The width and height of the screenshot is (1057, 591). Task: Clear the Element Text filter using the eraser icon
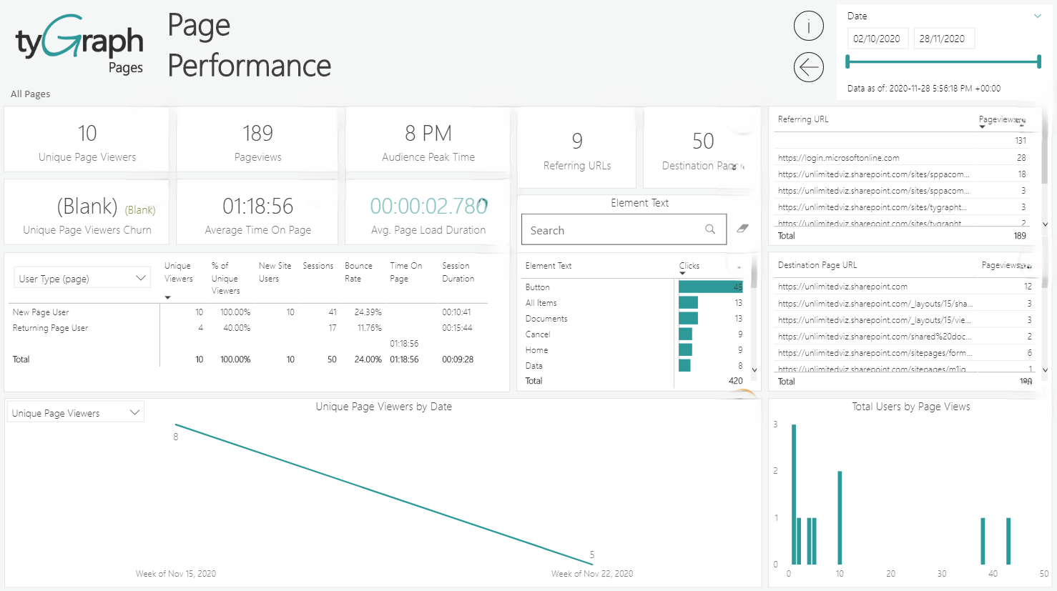pos(742,228)
